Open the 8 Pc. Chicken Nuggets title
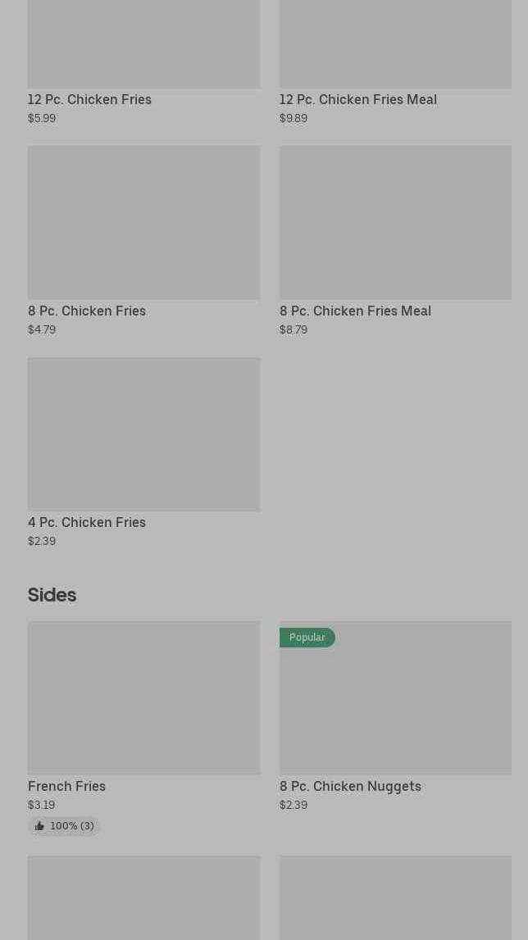This screenshot has height=940, width=528. coord(350,786)
